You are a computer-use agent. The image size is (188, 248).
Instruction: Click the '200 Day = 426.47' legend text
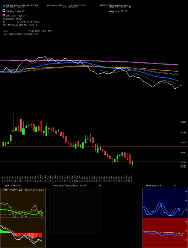click(x=16, y=15)
